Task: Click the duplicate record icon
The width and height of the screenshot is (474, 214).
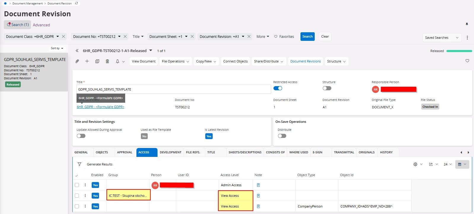Action: tap(97, 61)
